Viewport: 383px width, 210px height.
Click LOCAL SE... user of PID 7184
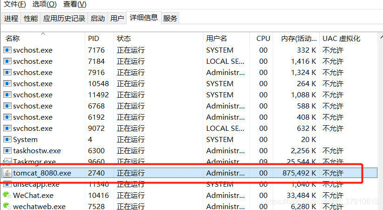[225, 61]
